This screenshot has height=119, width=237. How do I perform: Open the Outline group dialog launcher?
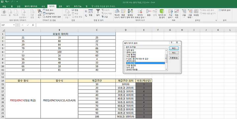coord(216,20)
